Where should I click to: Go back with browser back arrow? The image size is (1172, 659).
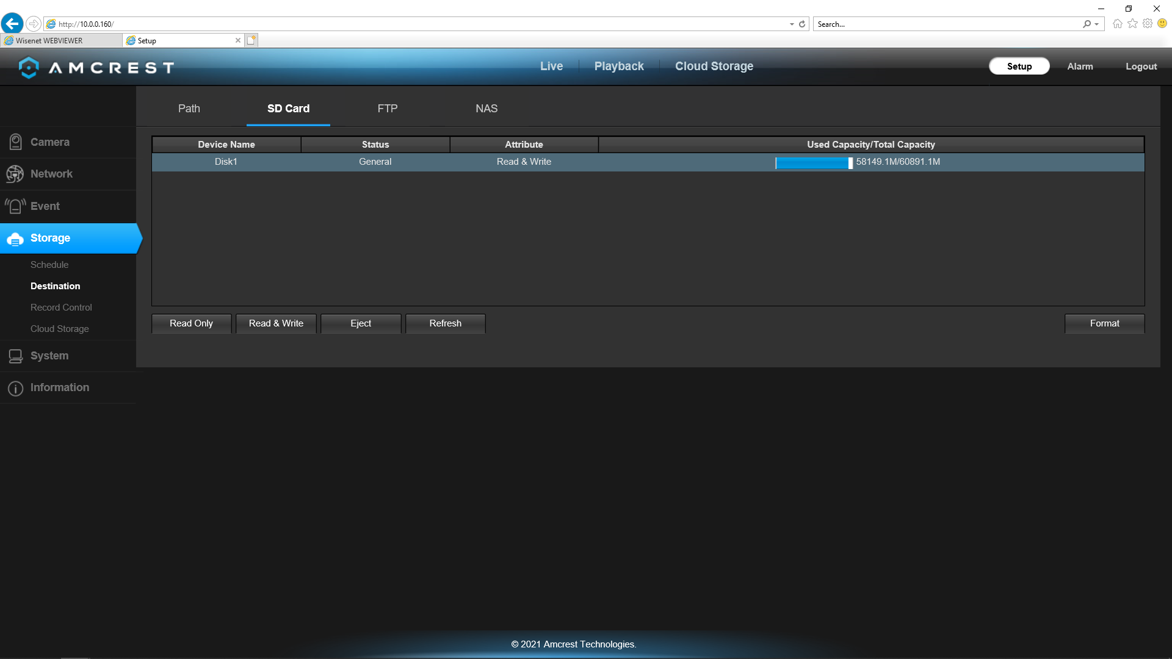tap(12, 24)
